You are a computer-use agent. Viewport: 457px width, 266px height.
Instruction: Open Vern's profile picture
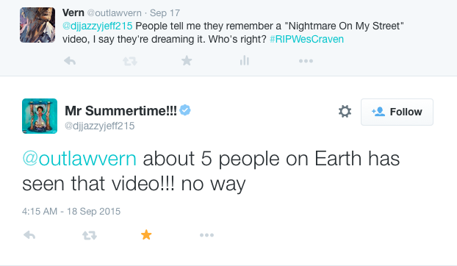point(37,25)
